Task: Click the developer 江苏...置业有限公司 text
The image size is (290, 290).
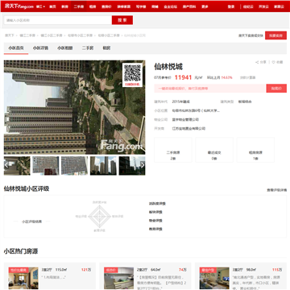Action: 188,129
